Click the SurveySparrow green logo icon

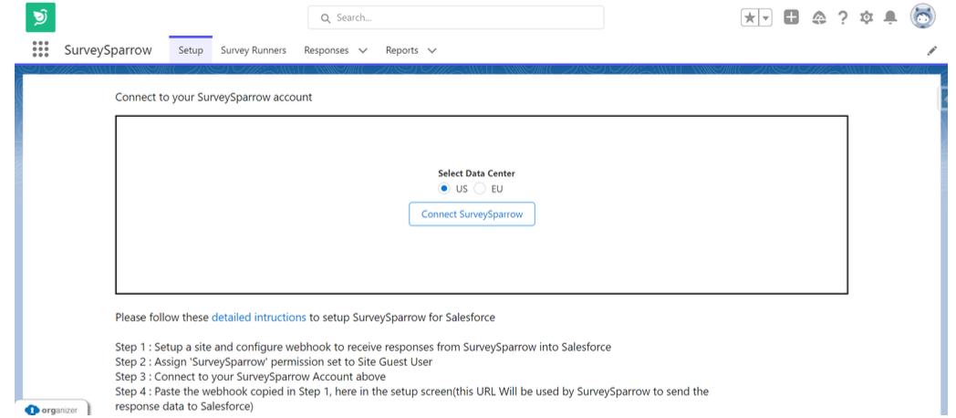[39, 17]
